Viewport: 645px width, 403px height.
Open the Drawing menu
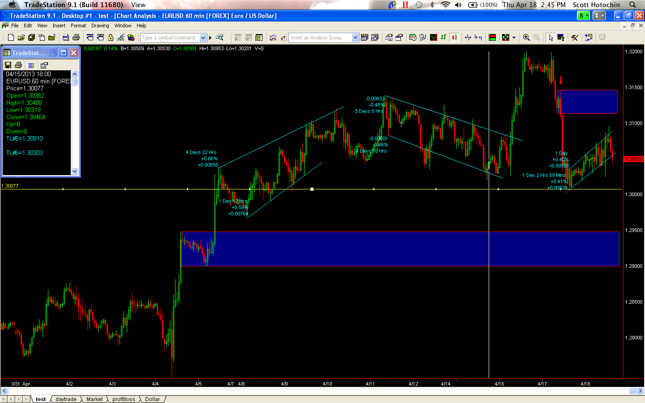coord(100,26)
